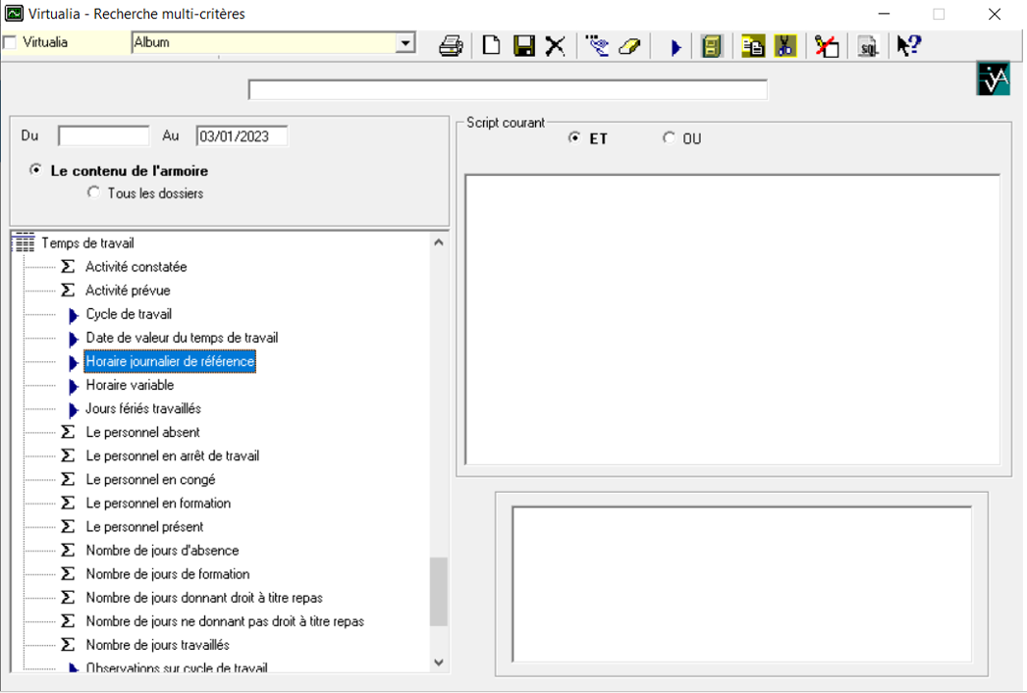Open the Album dropdown list
The width and height of the screenshot is (1027, 693).
click(405, 43)
